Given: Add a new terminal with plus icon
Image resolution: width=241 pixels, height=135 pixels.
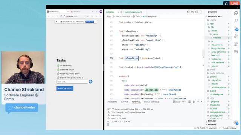Looking at the screenshot, I should 183,102.
